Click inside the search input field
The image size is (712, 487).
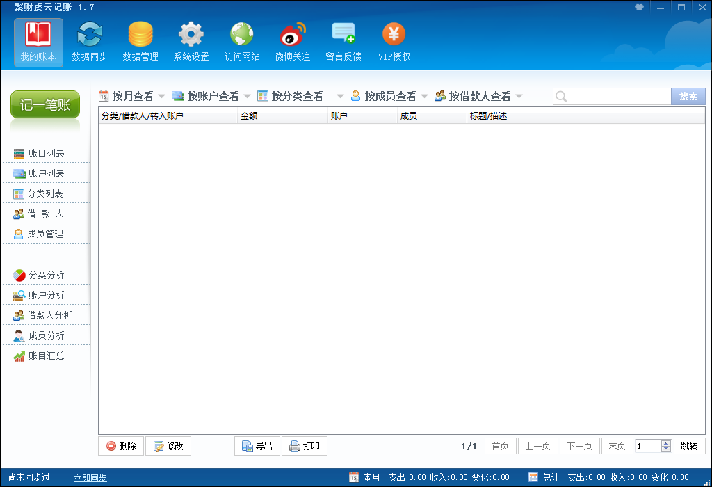point(612,95)
